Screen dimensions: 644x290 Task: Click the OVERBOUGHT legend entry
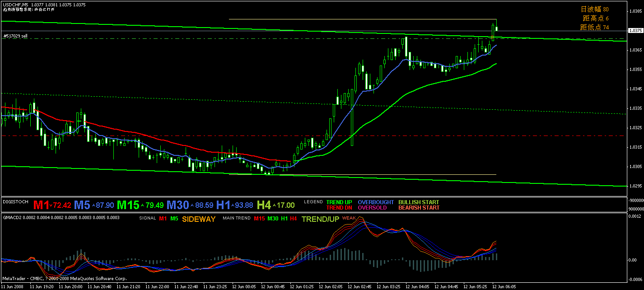pos(375,202)
